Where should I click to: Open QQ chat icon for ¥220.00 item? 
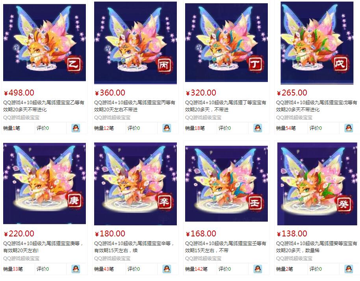pos(76,269)
